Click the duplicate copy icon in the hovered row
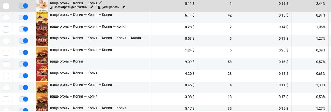This screenshot has height=112, width=331. [99, 7]
